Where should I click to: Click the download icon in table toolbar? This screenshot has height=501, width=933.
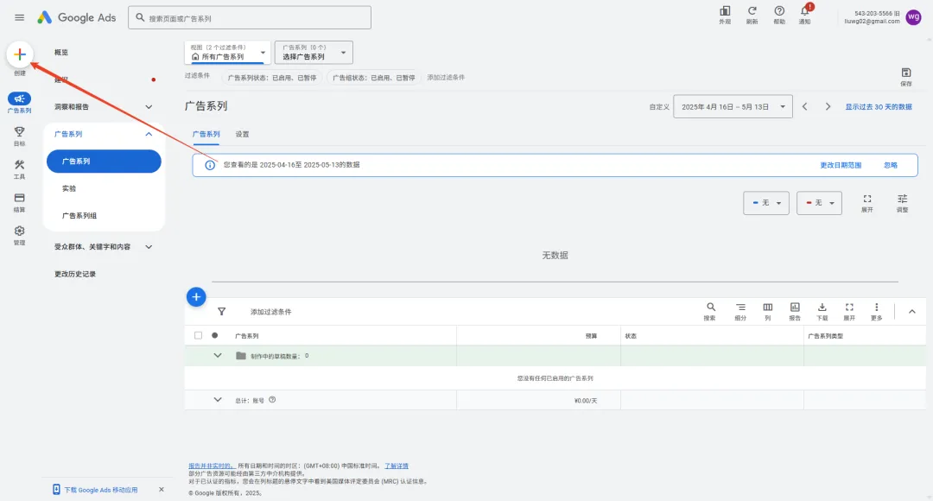coord(822,308)
